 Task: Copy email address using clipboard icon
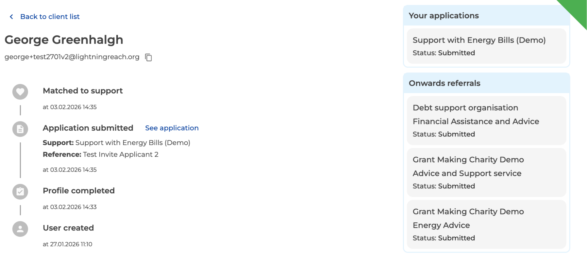[x=148, y=57]
